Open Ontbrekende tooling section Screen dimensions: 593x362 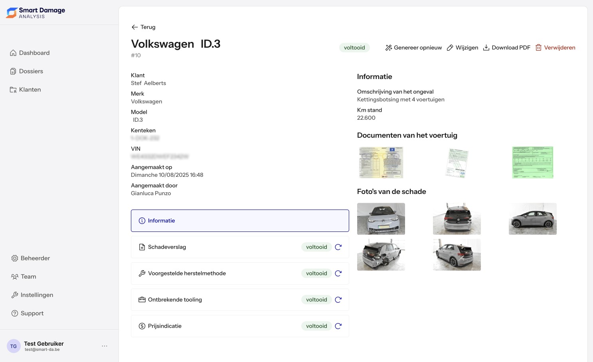pos(240,300)
